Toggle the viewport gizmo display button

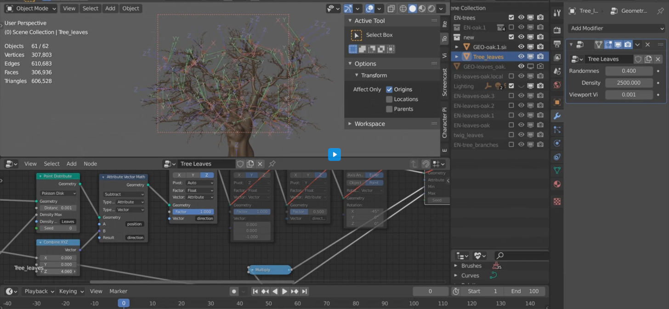click(348, 9)
